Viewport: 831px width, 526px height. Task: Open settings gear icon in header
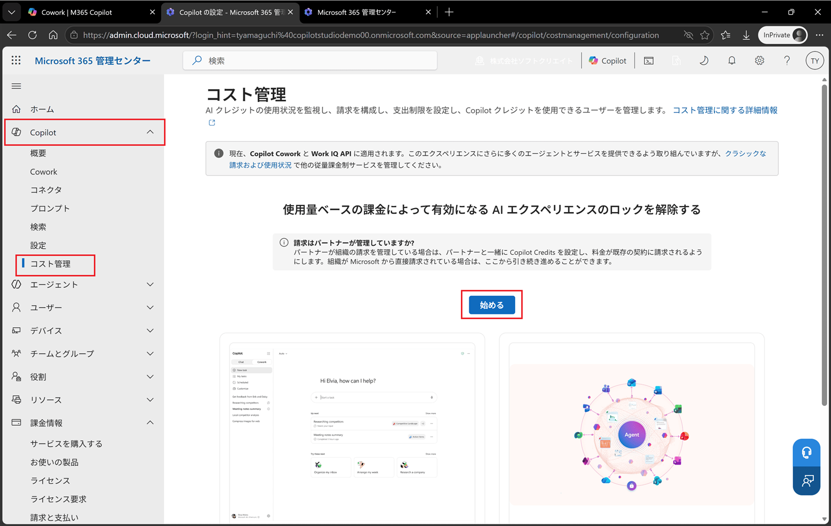click(x=759, y=60)
